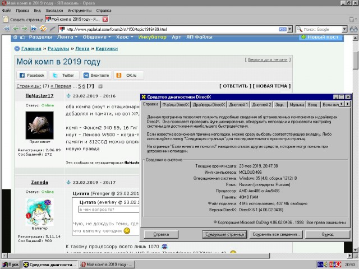
Task: Click the glasses icon beside search
Action: (353, 29)
